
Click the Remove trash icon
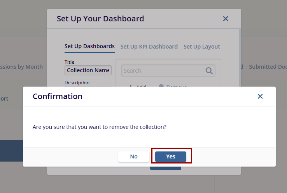coord(161,86)
